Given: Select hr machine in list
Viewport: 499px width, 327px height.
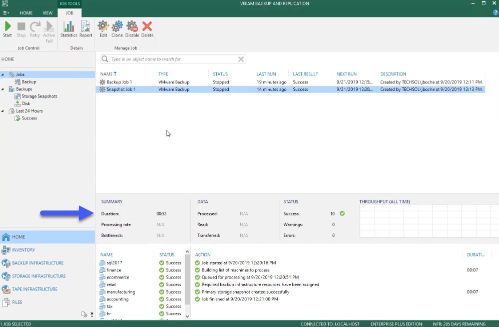Looking at the screenshot, I should click(109, 313).
